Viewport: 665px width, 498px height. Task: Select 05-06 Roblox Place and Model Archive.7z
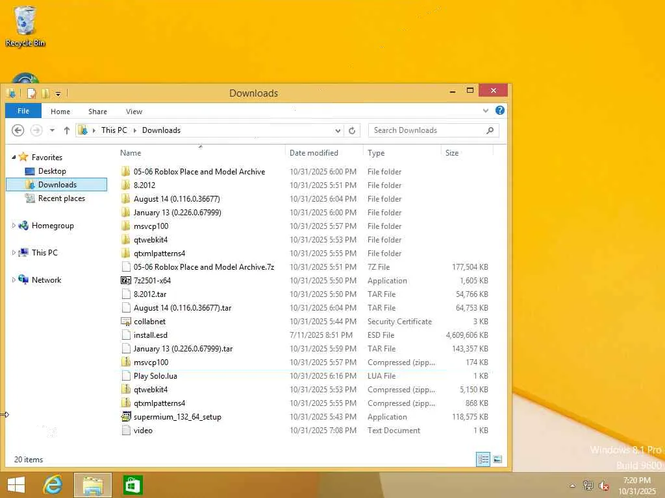(x=204, y=267)
